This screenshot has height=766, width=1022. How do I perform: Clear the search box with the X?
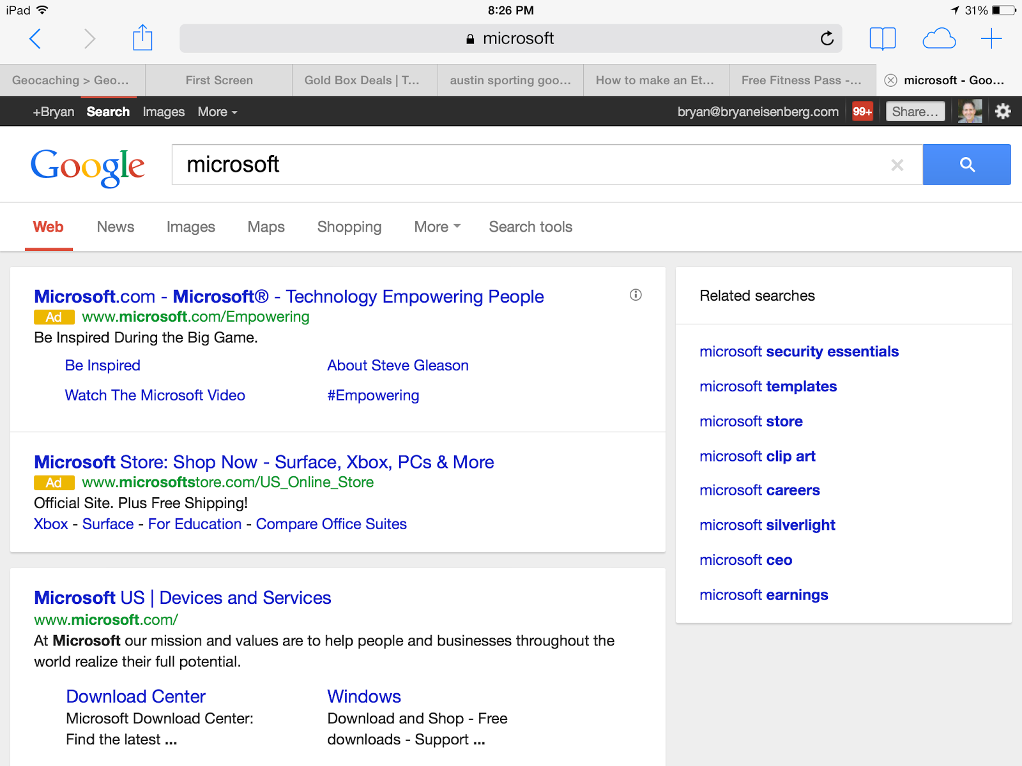click(897, 165)
